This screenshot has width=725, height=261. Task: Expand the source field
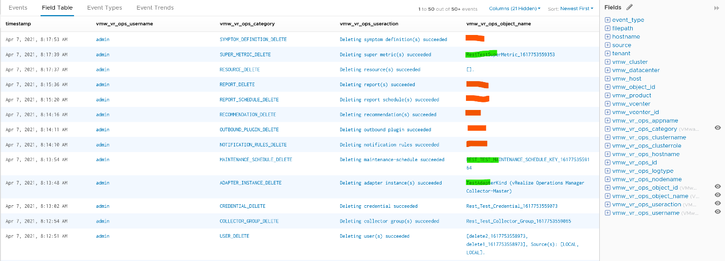point(607,45)
